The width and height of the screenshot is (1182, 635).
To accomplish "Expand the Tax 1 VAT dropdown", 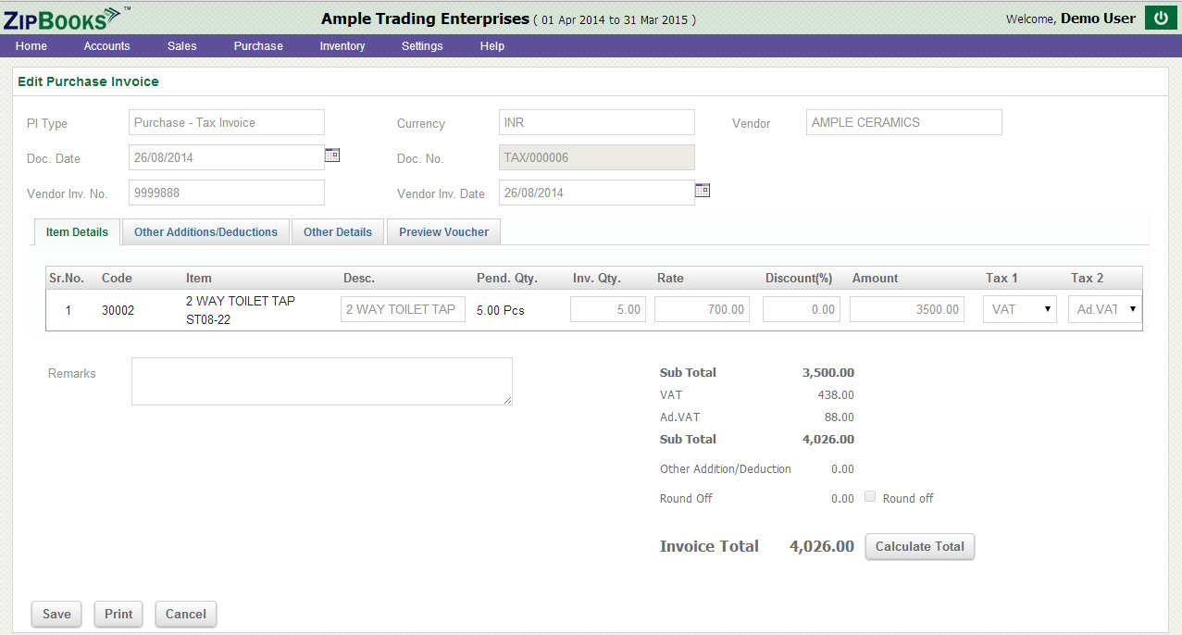I will (1019, 310).
